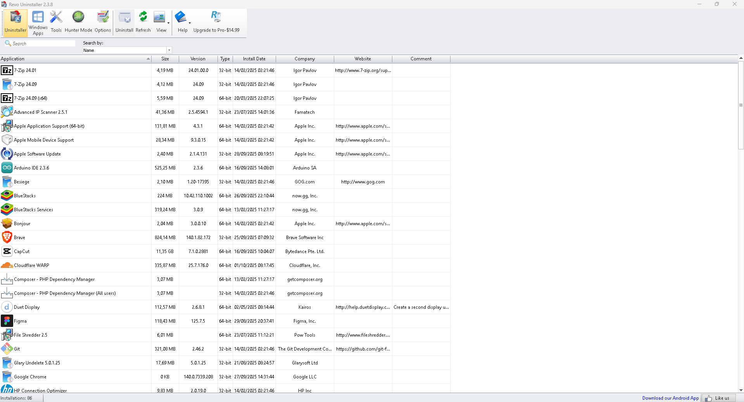Select the Besiege row name

[x=22, y=182]
